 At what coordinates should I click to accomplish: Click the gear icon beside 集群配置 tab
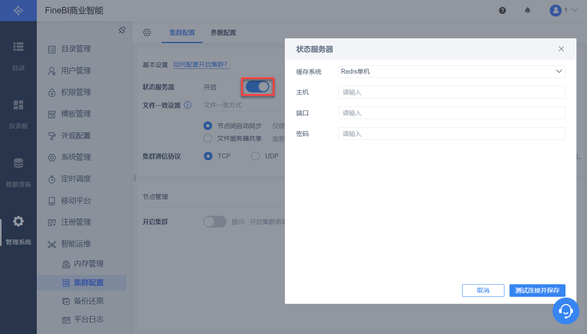pyautogui.click(x=147, y=33)
